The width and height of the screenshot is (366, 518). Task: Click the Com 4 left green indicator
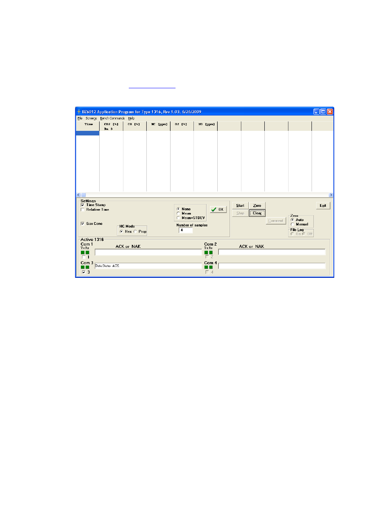pos(206,267)
